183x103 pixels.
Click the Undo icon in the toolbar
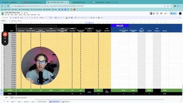pos(11,18)
